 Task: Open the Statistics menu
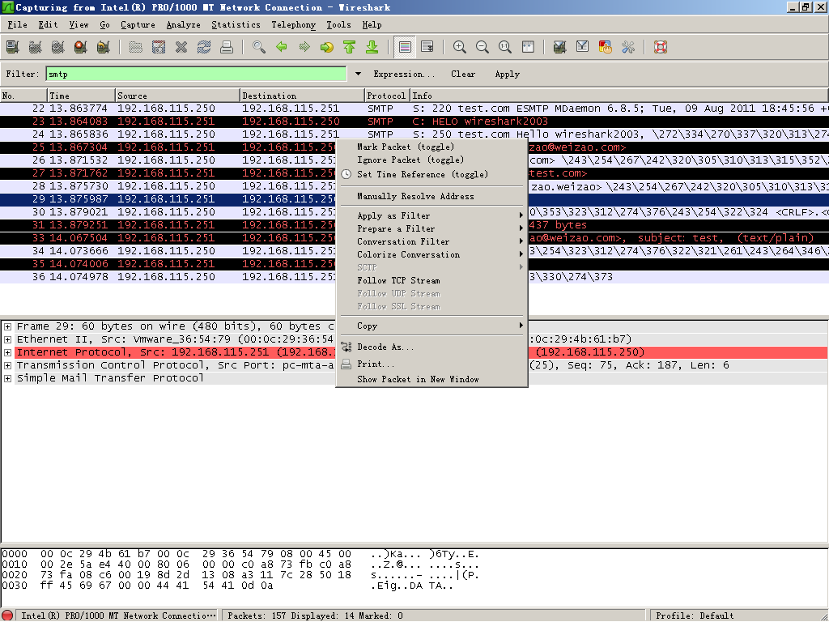236,25
